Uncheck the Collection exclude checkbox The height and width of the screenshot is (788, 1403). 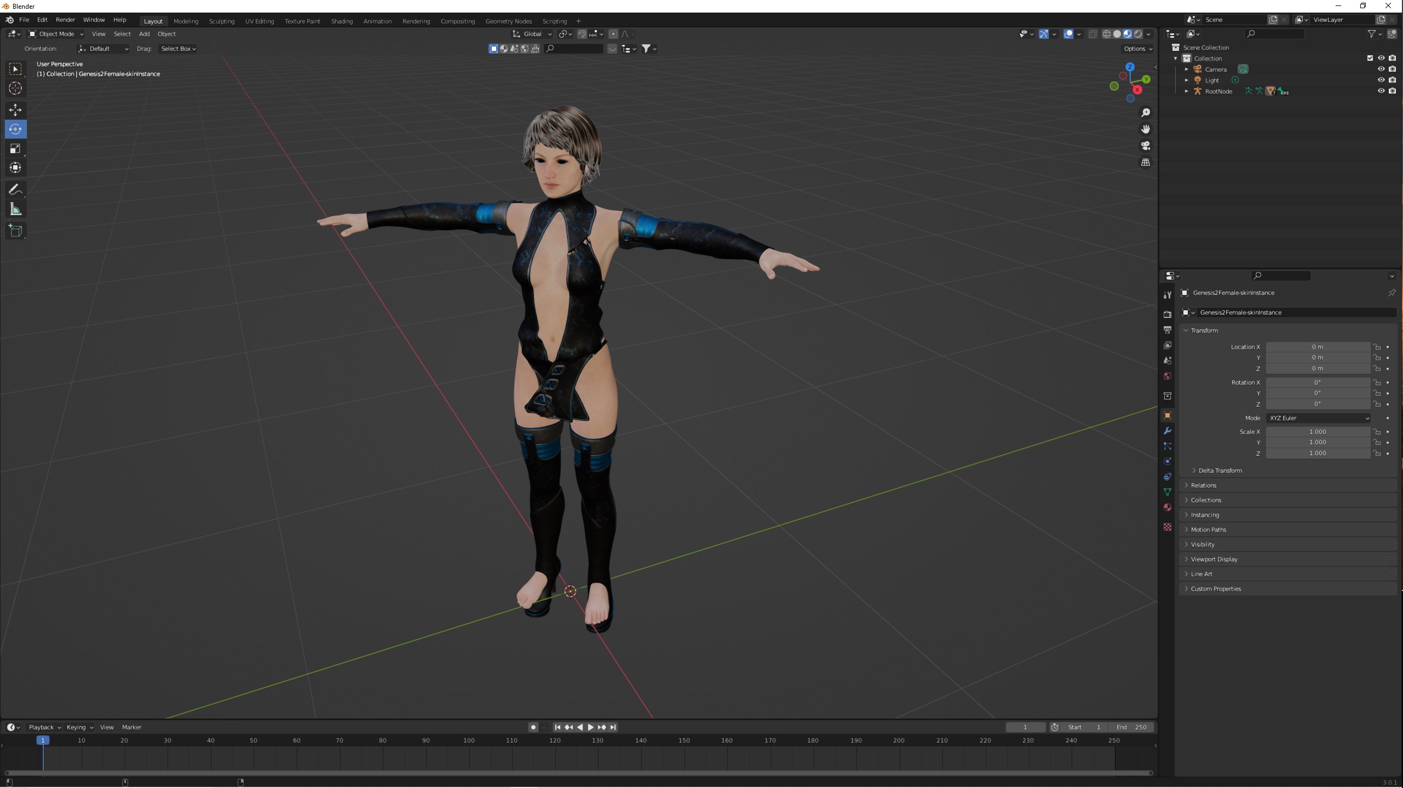(1370, 59)
